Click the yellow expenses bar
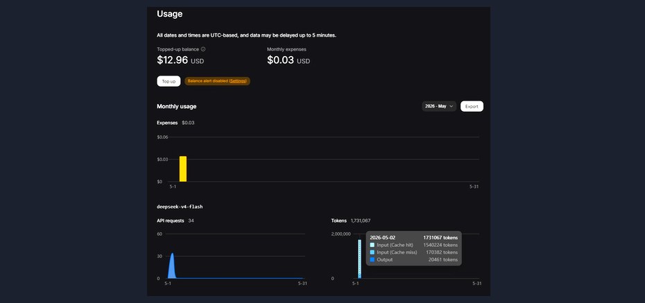This screenshot has height=303, width=645. (183, 169)
